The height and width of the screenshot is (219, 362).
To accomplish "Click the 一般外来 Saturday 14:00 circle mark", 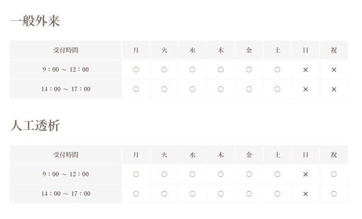I will pos(277,89).
